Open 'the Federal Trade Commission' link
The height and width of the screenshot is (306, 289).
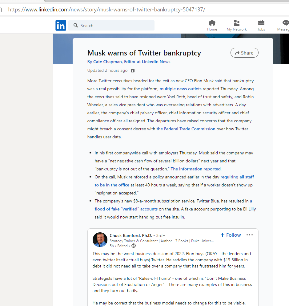186,129
